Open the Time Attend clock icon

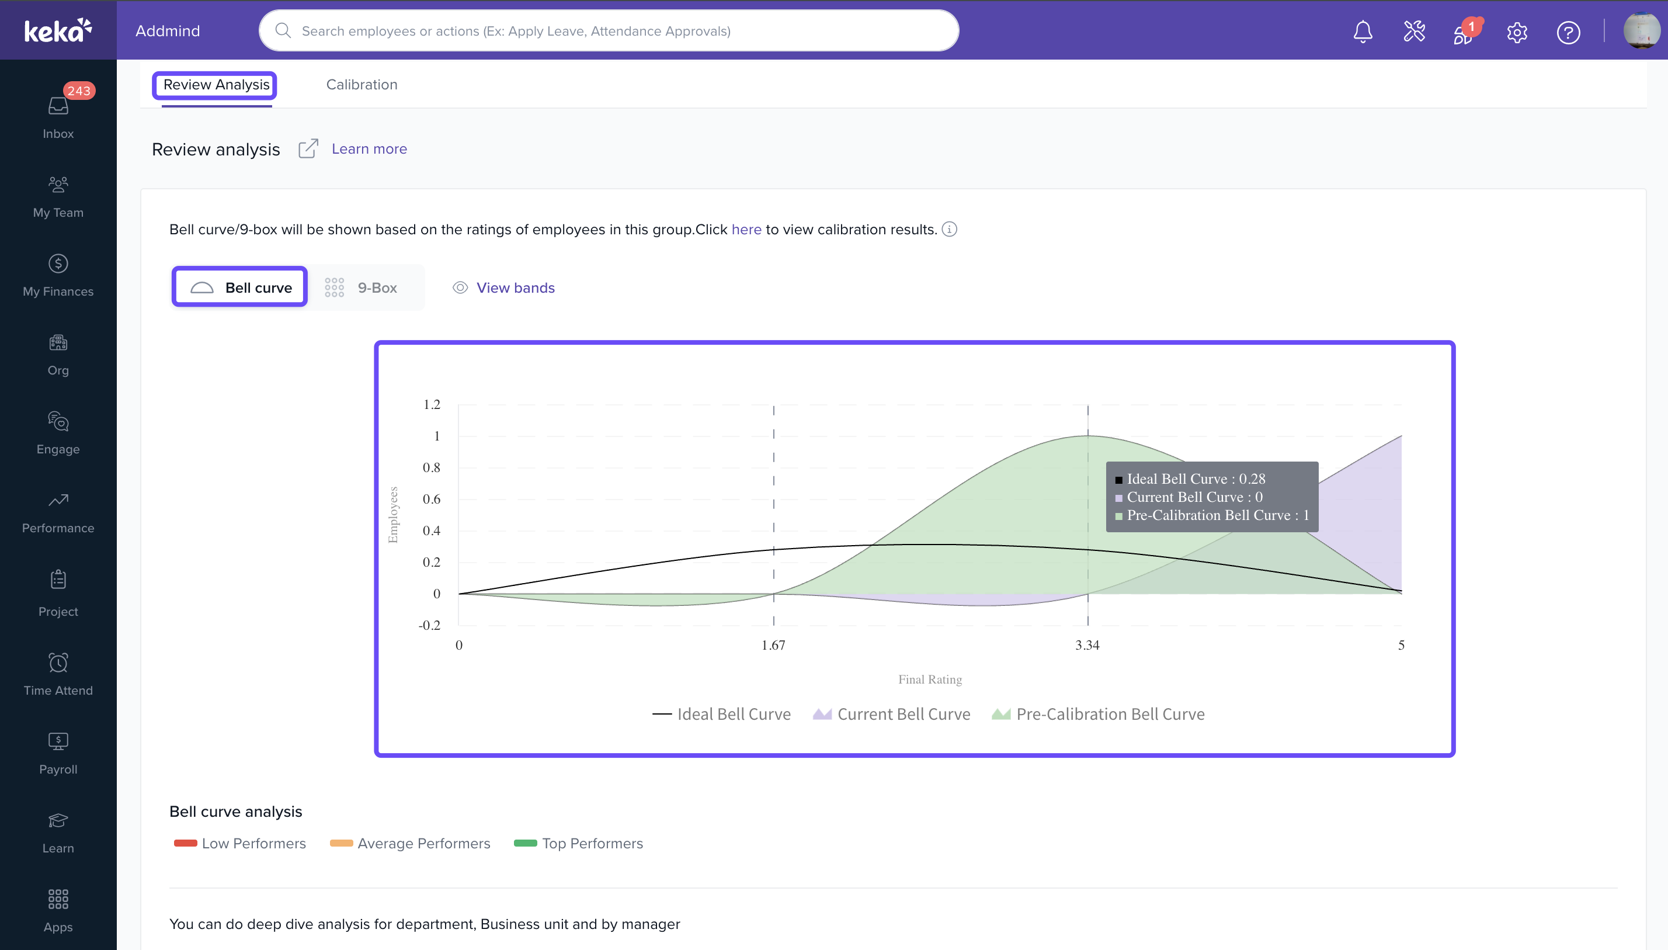tap(58, 663)
